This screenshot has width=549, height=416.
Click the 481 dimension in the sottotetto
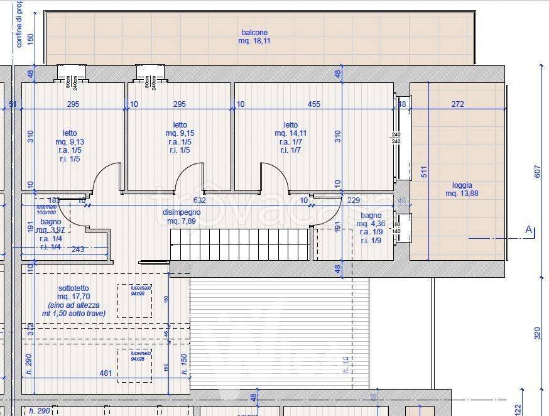(106, 373)
